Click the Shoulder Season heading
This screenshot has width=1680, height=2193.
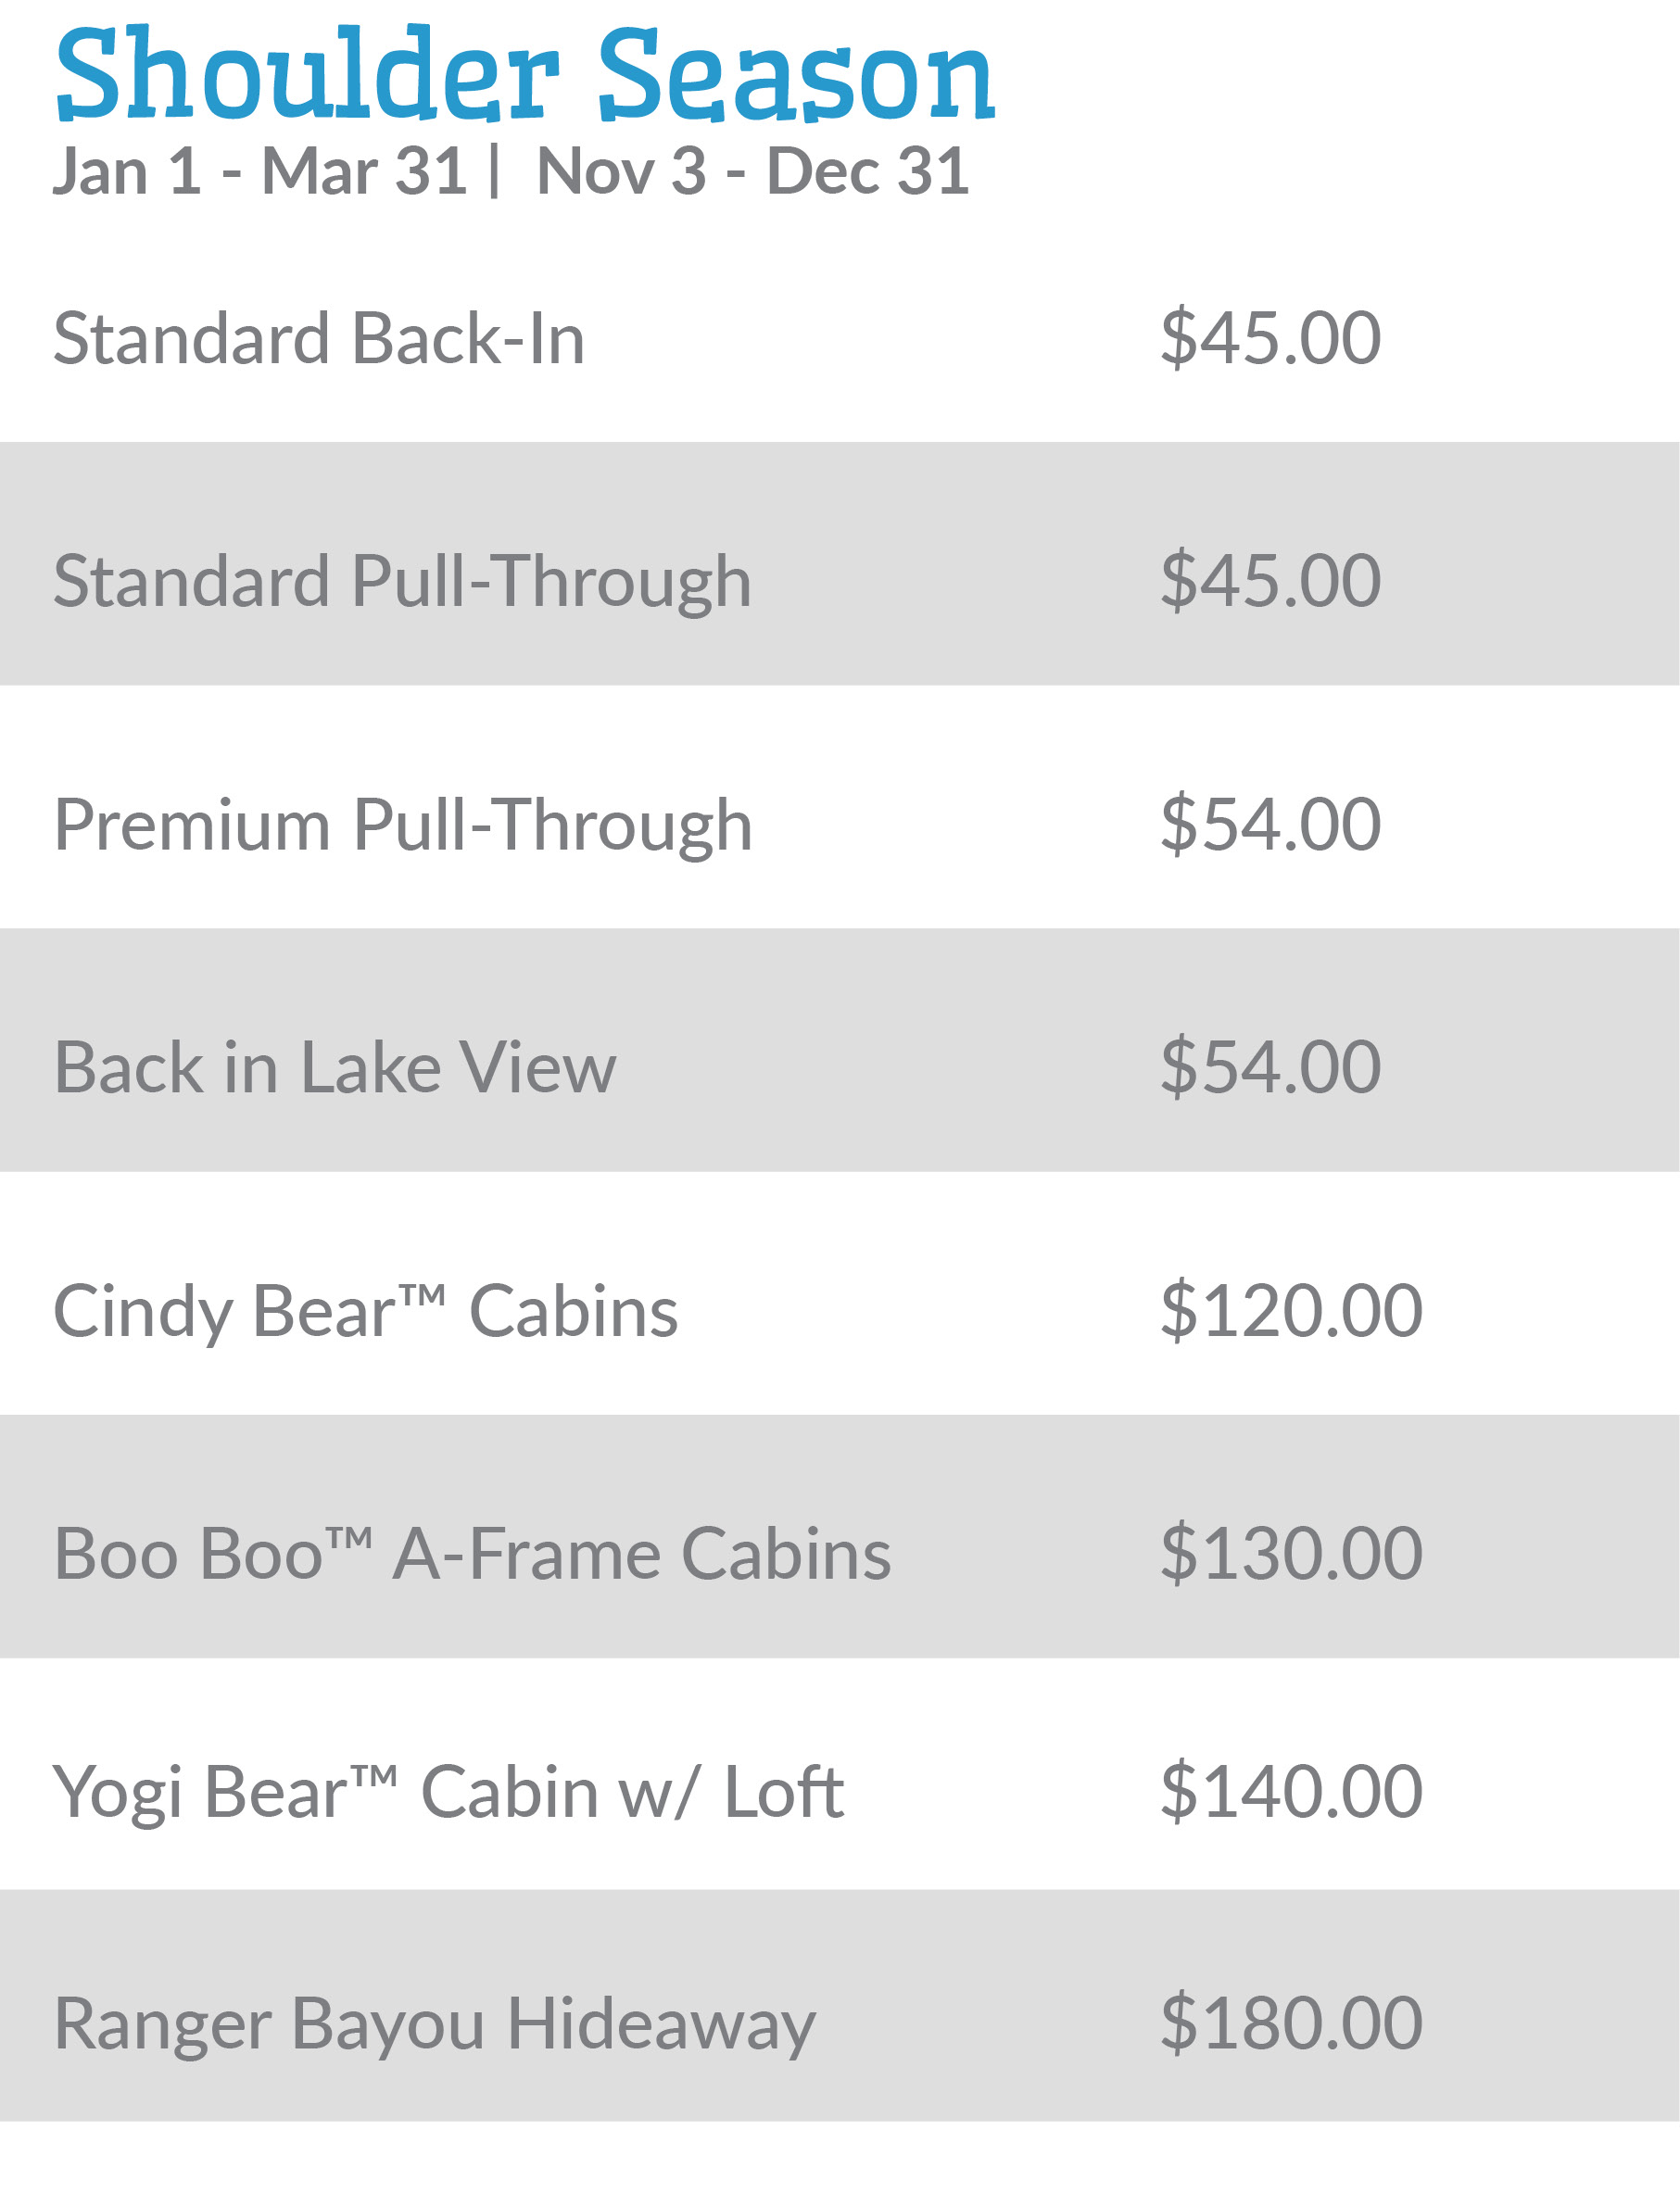pyautogui.click(x=525, y=76)
